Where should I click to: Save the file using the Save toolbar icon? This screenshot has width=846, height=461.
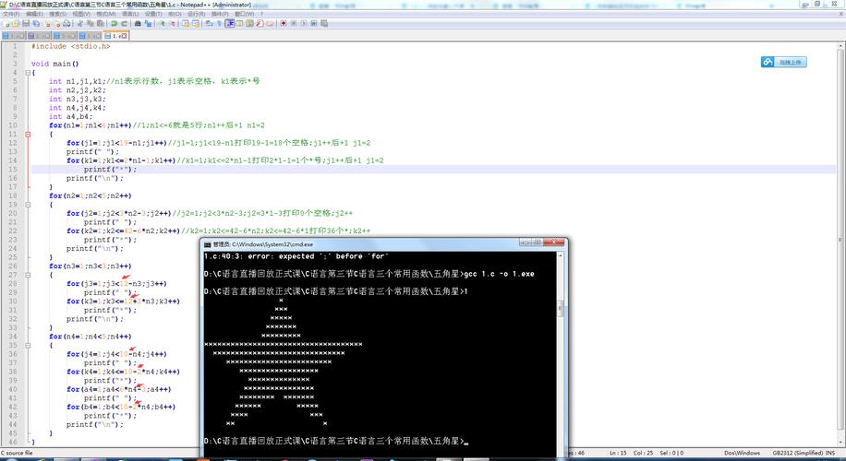(25, 24)
